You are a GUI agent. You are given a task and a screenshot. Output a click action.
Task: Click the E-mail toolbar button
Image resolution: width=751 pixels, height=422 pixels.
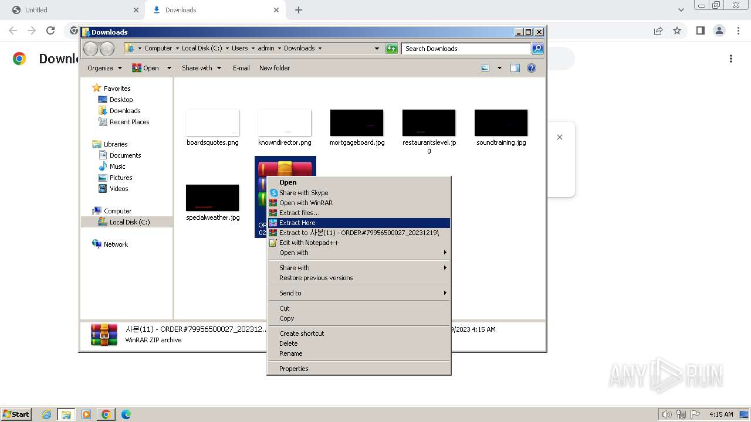point(241,68)
